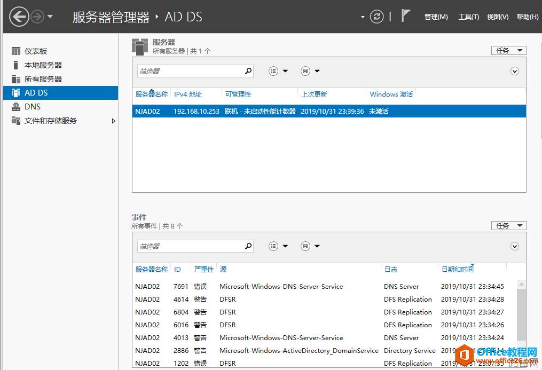Go back with the back arrow button

coord(19,17)
